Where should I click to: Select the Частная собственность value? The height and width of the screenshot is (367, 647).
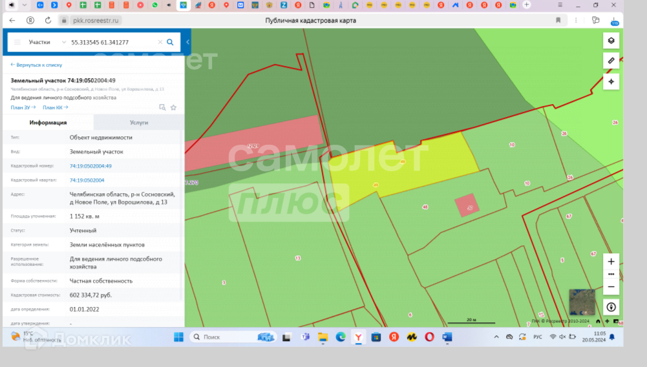pos(101,281)
